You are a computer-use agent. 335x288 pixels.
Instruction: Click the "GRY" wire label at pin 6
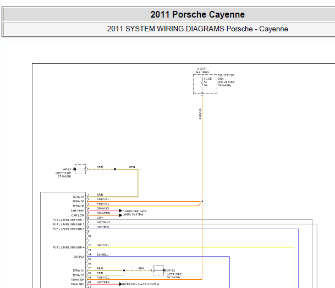coord(100,218)
